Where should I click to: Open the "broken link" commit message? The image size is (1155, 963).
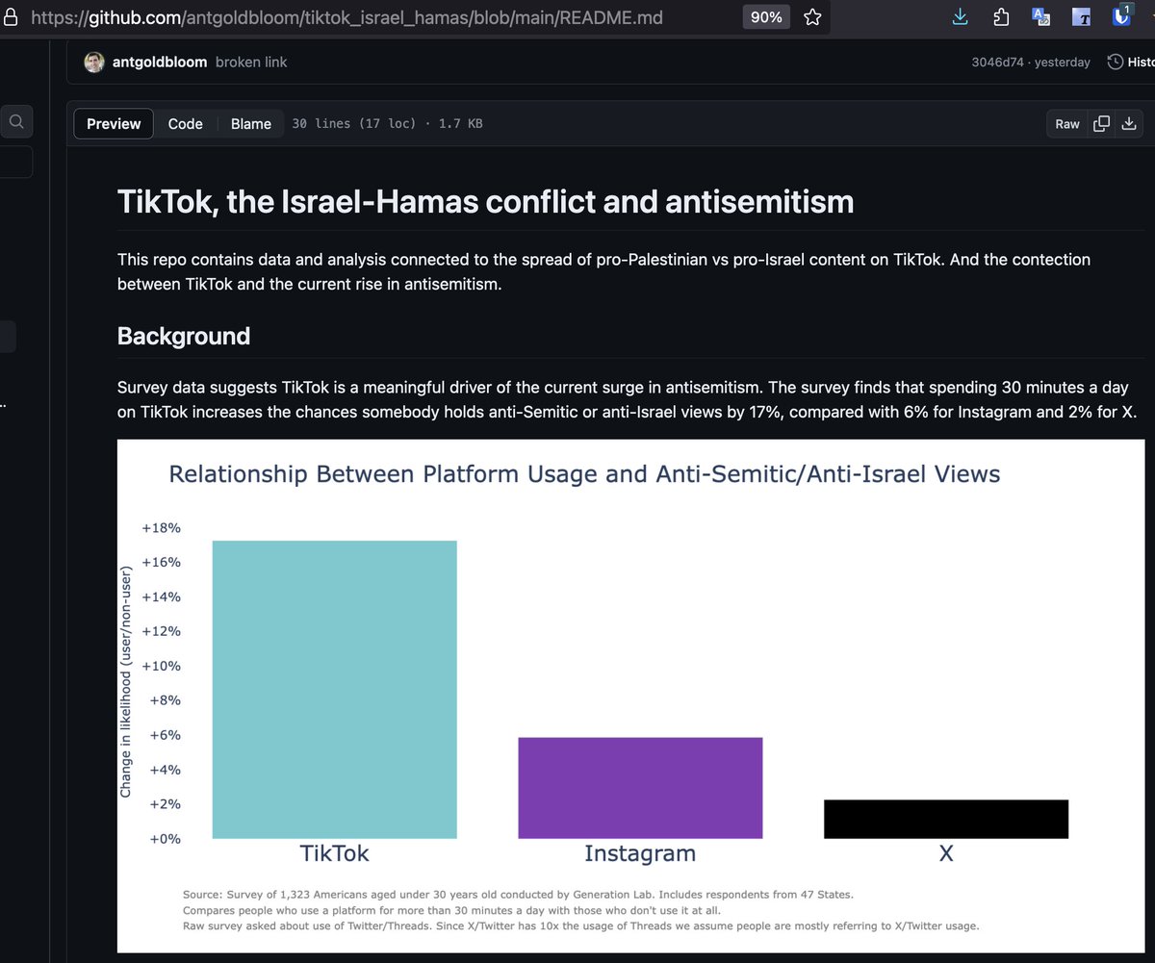[251, 62]
